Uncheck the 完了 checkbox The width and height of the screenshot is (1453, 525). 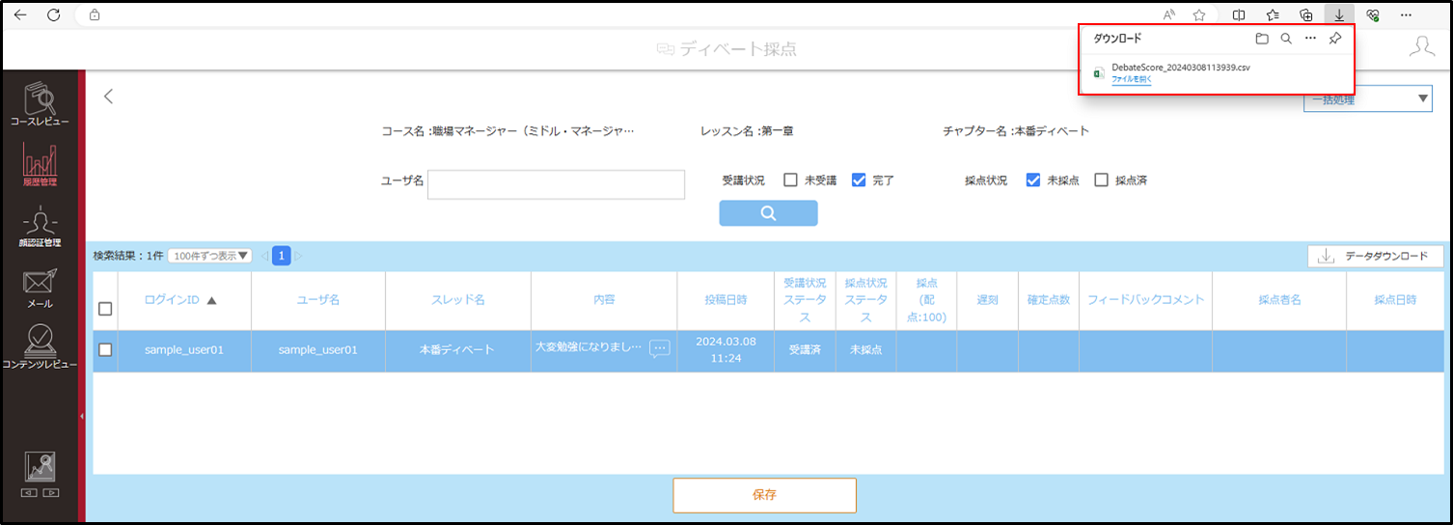click(859, 180)
